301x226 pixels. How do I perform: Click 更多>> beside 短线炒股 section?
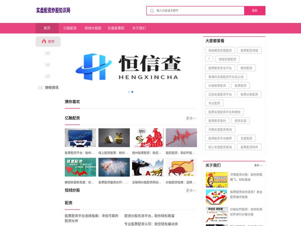click(191, 190)
